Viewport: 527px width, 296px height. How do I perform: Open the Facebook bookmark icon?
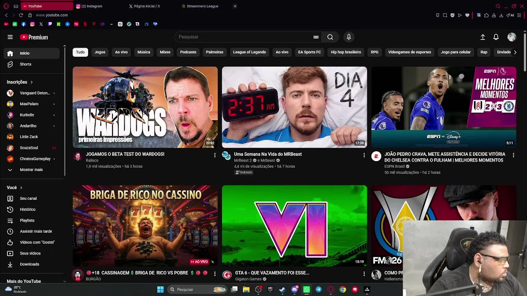point(23,24)
